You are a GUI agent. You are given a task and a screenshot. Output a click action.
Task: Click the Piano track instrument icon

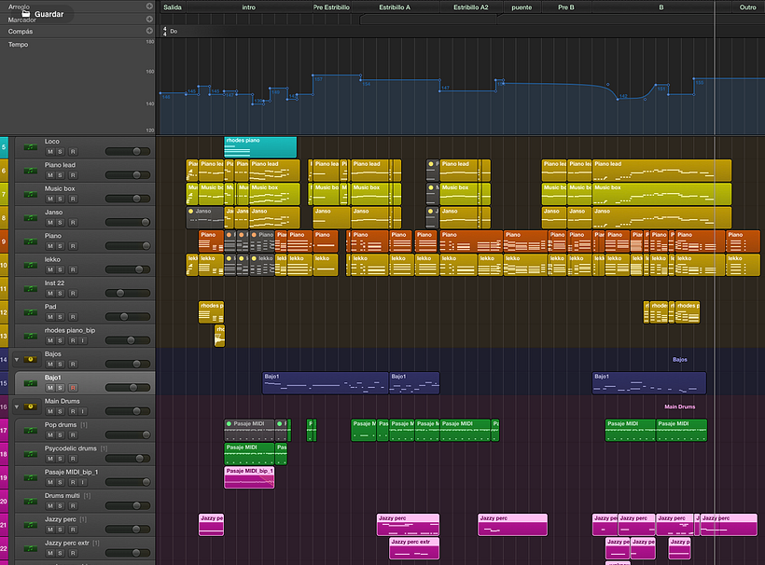click(31, 241)
